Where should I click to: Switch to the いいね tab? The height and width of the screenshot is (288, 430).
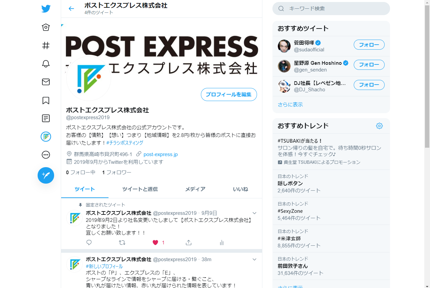tap(241, 189)
